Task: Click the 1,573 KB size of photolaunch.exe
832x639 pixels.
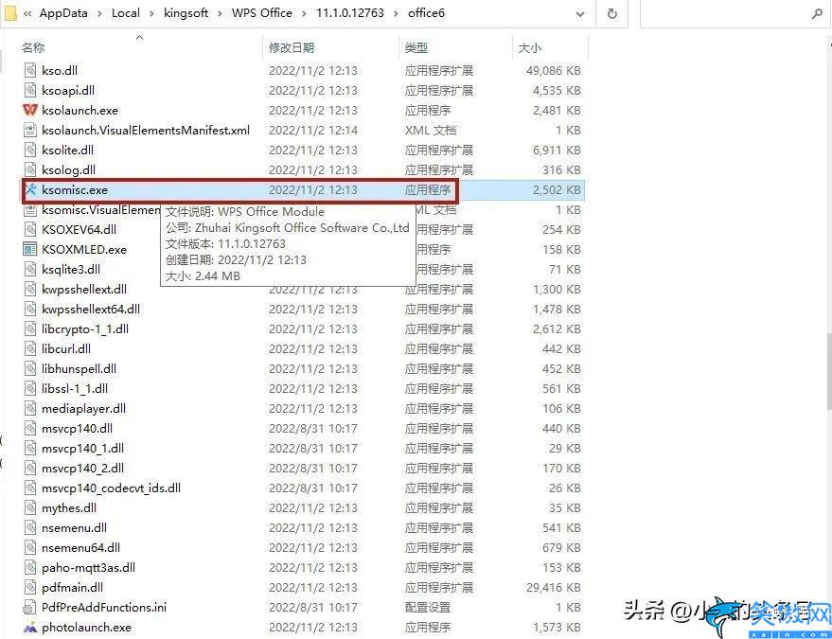Action: pos(557,628)
